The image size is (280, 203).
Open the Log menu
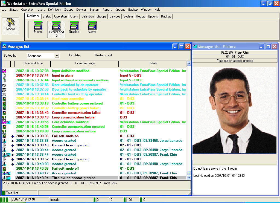tap(4, 10)
